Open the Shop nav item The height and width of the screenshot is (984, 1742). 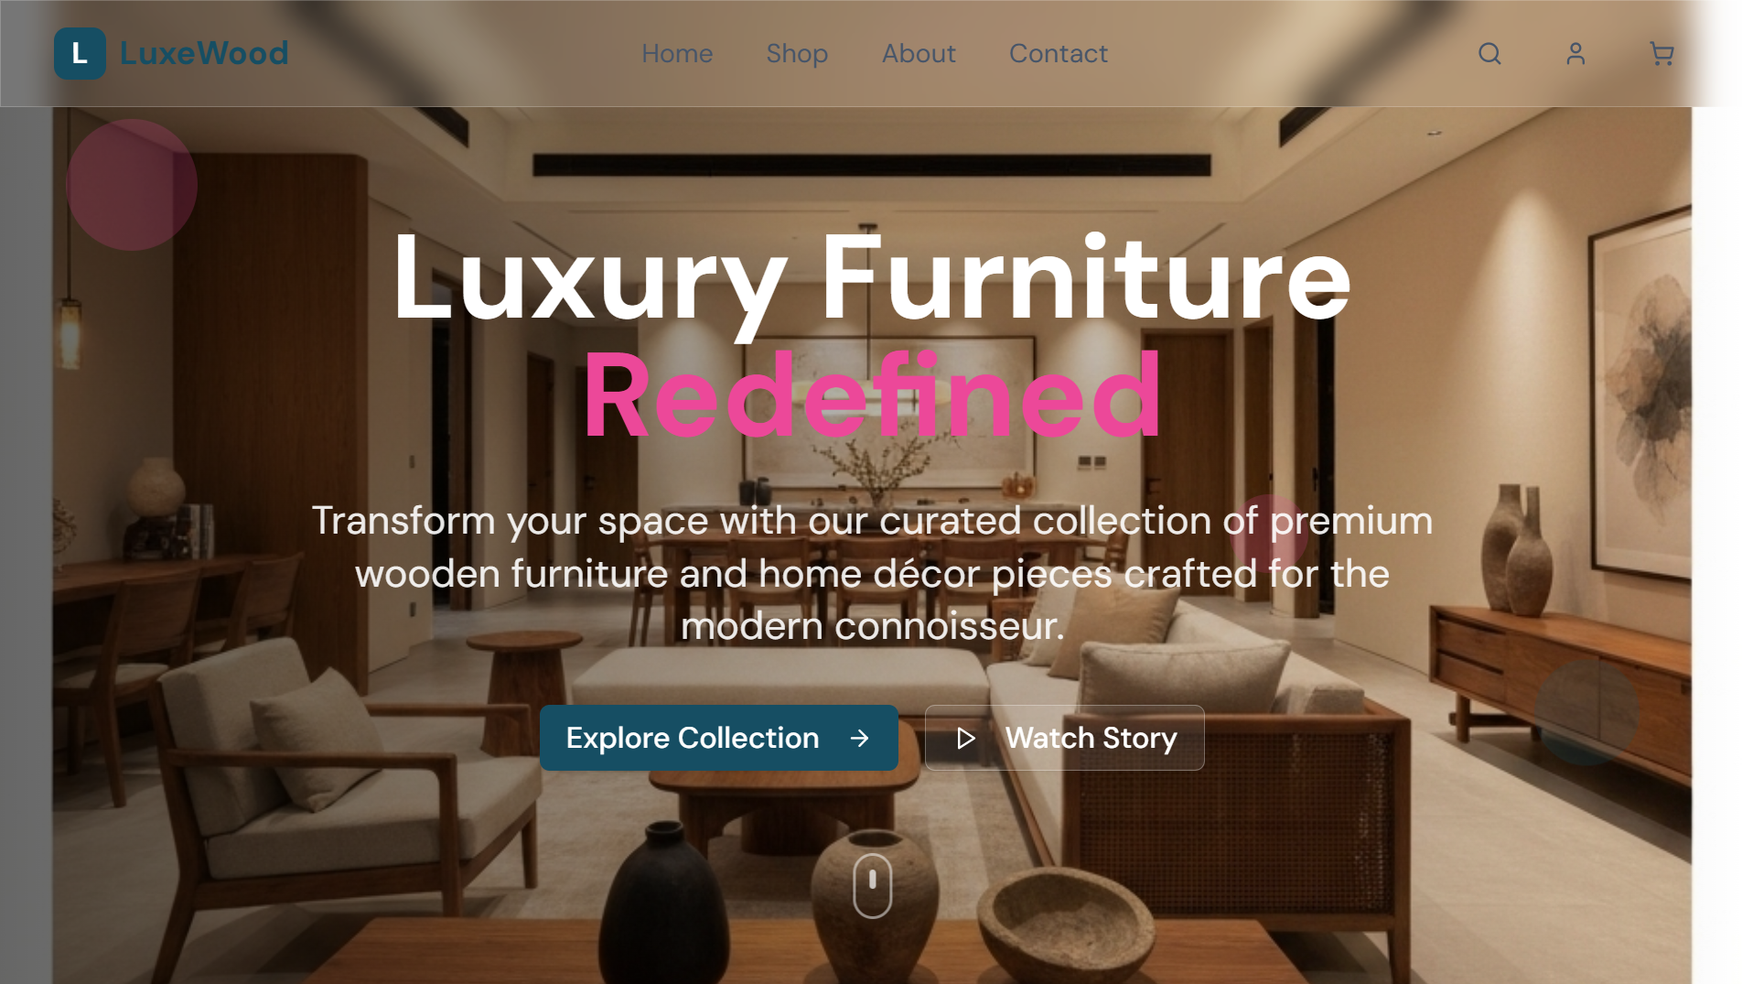tap(797, 54)
